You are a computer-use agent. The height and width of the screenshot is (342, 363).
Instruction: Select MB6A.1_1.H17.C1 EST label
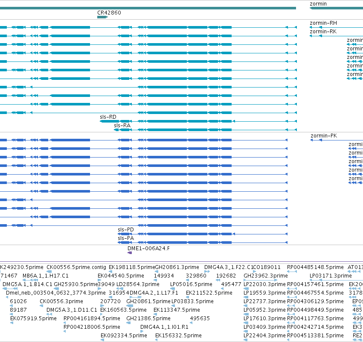coord(46,276)
